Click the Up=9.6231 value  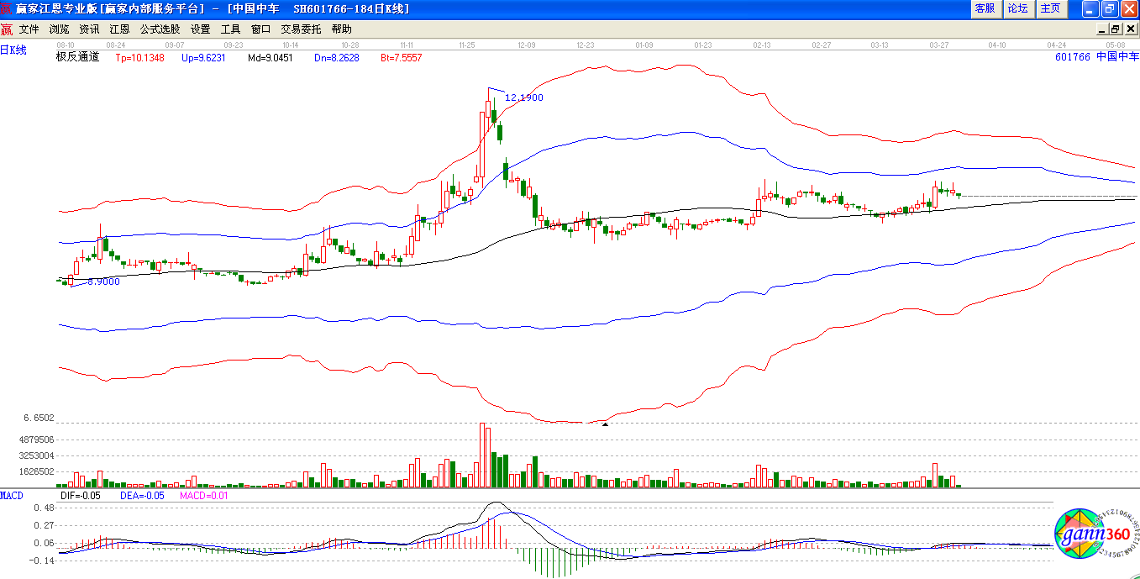pos(203,58)
